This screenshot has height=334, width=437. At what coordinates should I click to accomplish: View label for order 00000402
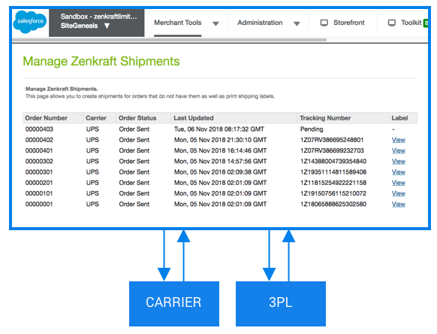399,140
